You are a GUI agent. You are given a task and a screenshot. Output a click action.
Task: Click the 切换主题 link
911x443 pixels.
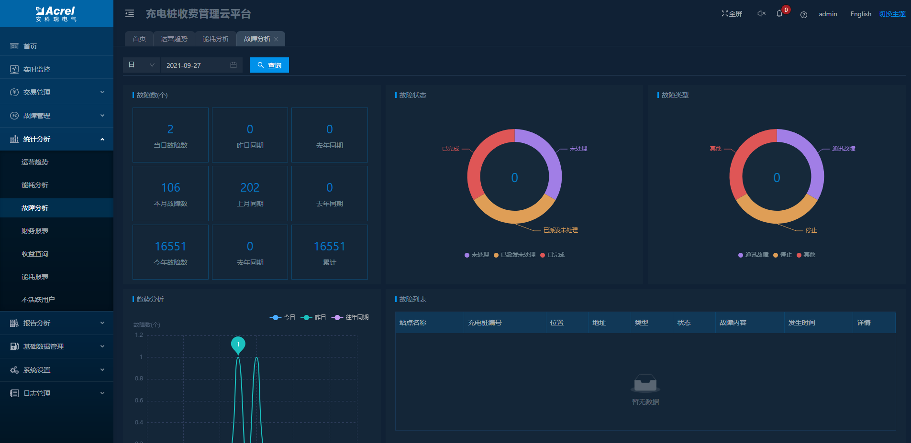892,14
